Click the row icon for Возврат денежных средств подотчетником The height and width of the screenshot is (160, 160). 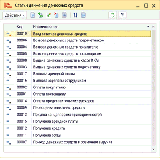click(x=9, y=41)
